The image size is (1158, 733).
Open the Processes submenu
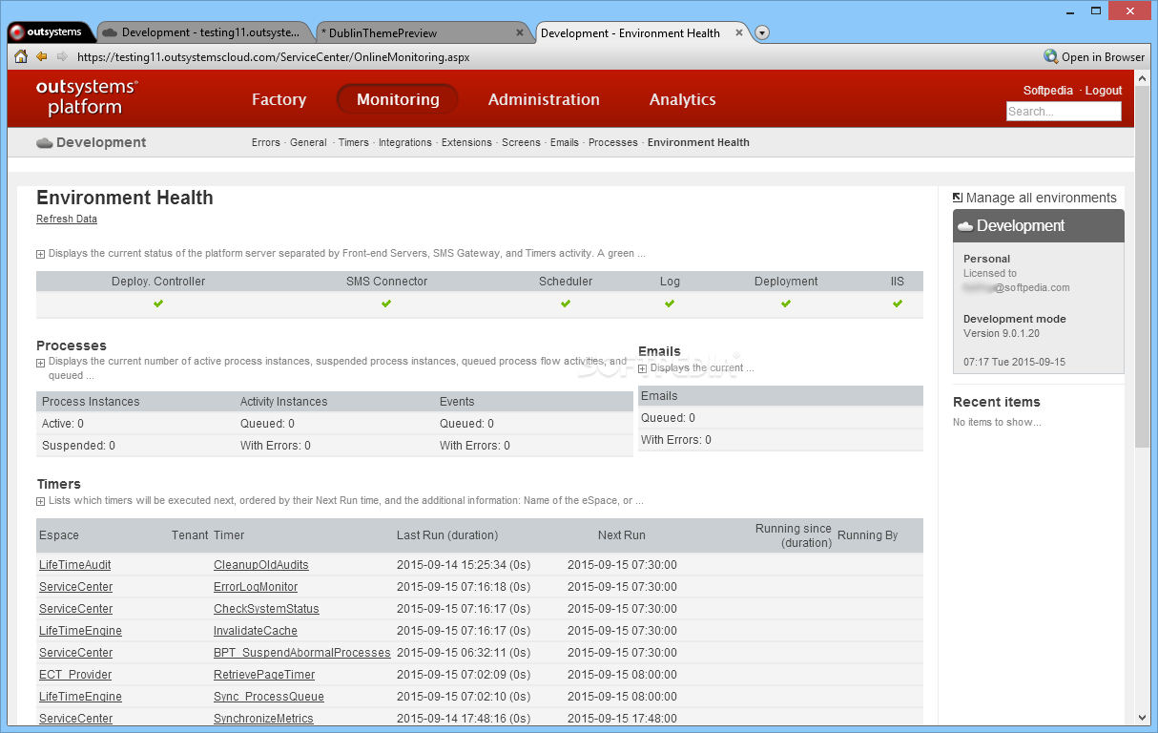pyautogui.click(x=613, y=142)
